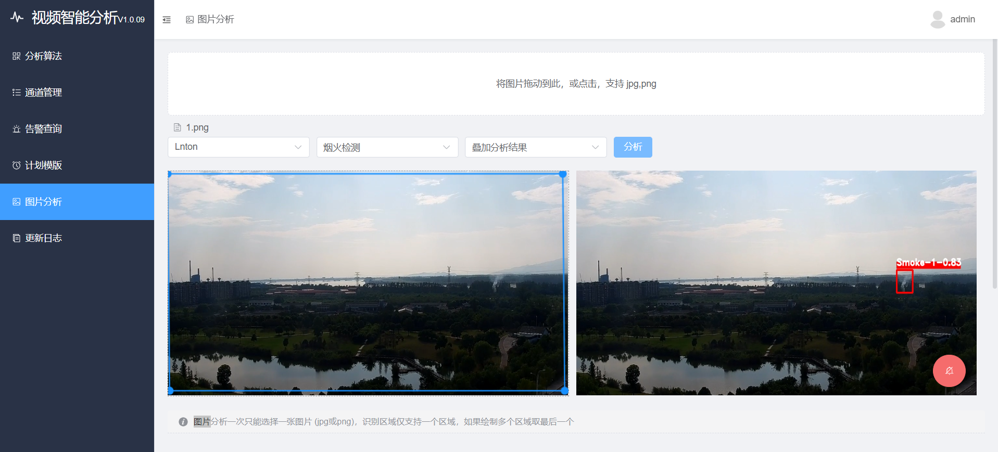Click the 图片分析 picture icon in sidebar
This screenshot has width=998, height=452.
coord(17,202)
